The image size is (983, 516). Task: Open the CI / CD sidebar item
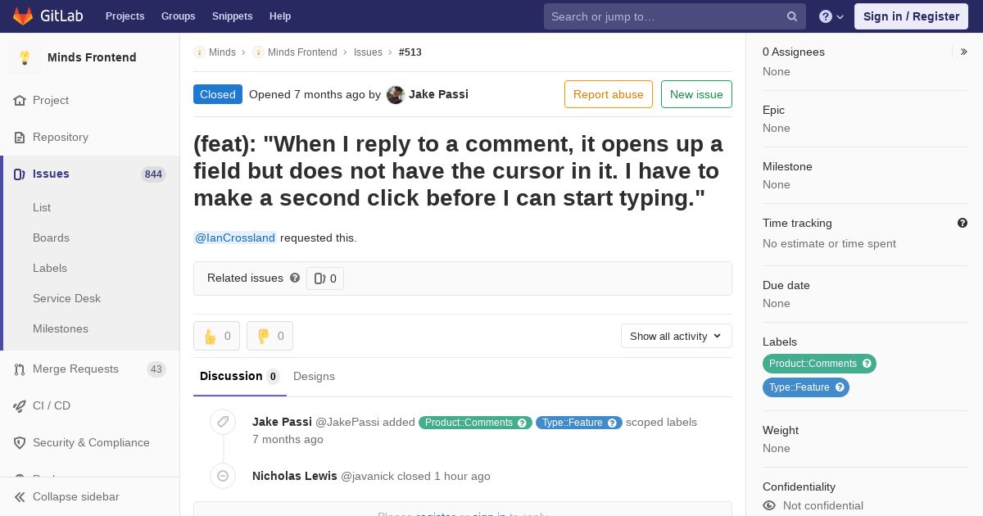52,405
